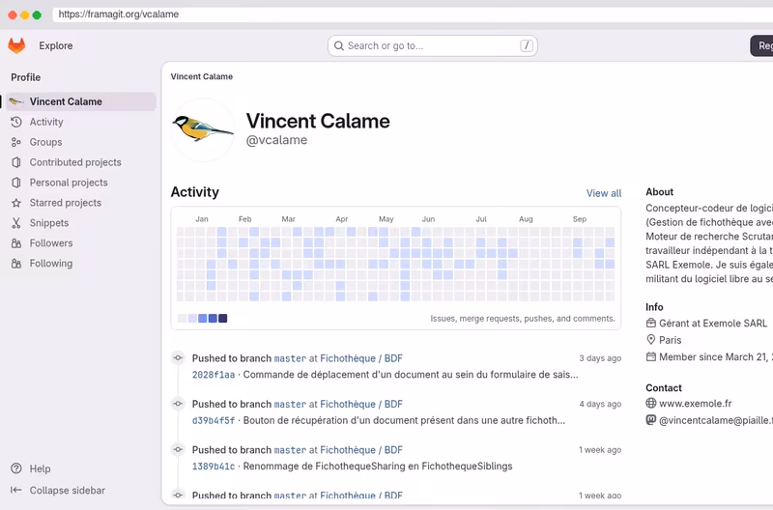This screenshot has width=773, height=510.
Task: Click the Snippets scissors icon
Action: [x=16, y=223]
